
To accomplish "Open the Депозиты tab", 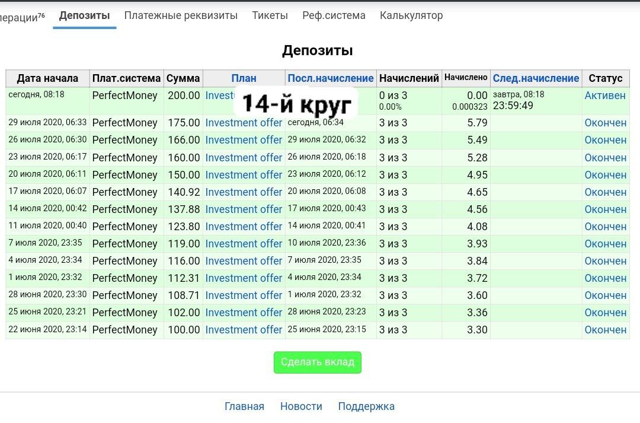I will (x=85, y=15).
